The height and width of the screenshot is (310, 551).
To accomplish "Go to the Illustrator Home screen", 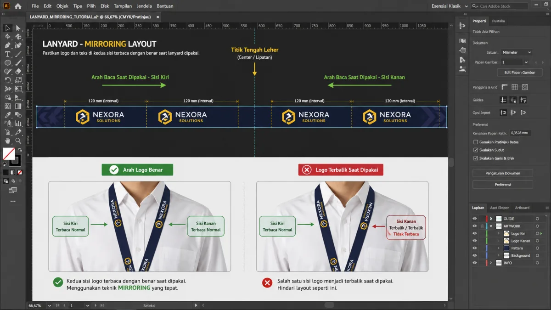I will tap(18, 6).
